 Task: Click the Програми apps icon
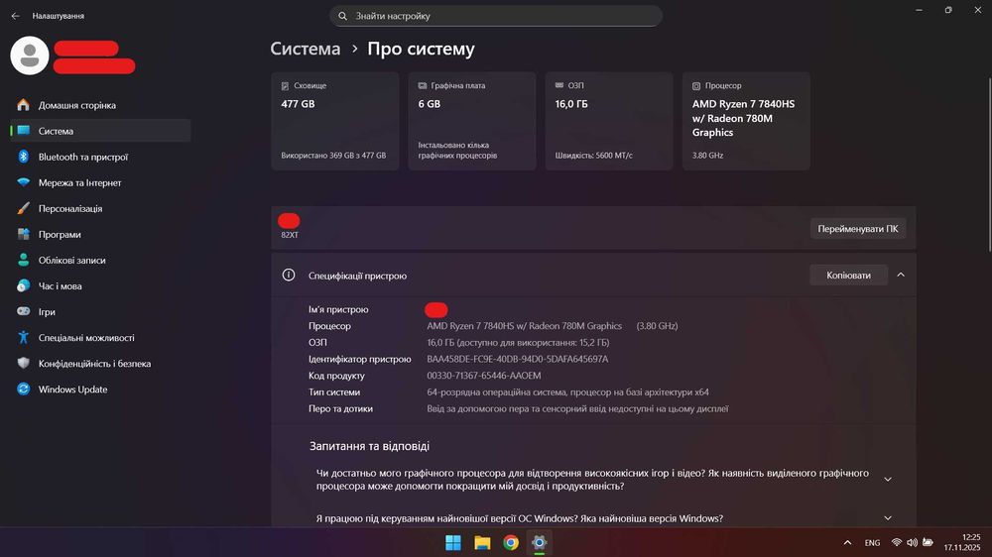[x=24, y=234]
